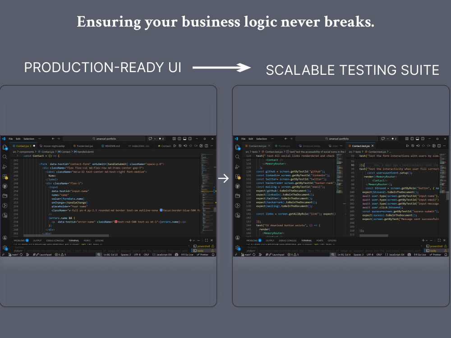Click Run play icon in right window editor toolbar
Viewport: 451px width, 338px height.
coord(407,146)
